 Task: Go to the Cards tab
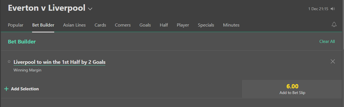(100, 25)
